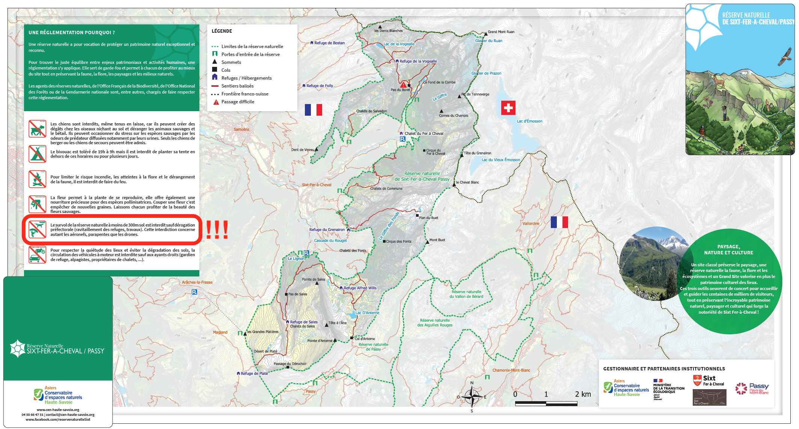Click the no camping tent icon
Image resolution: width=799 pixels, height=429 pixels.
(37, 154)
